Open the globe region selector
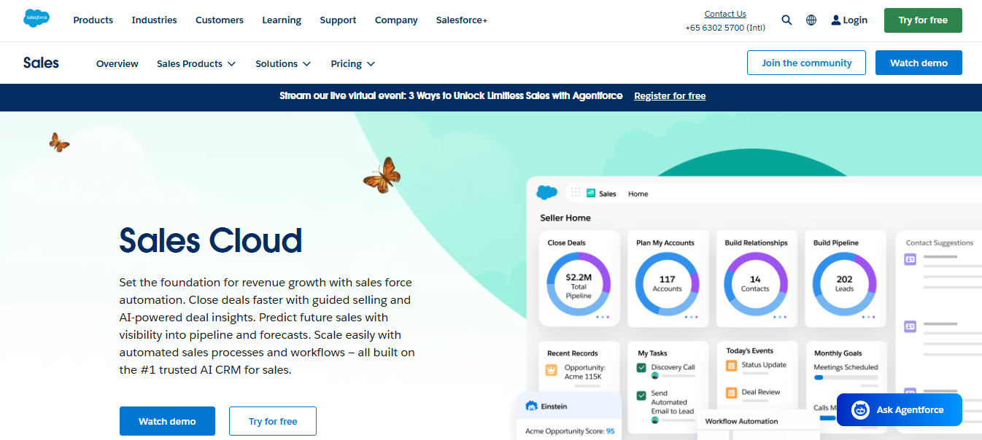Screen dimensions: 982x440 click(811, 20)
